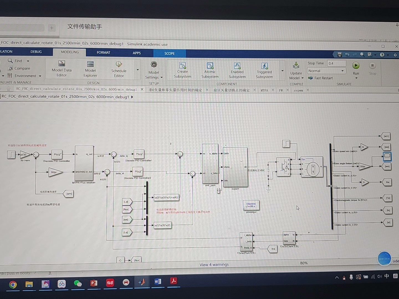The height and width of the screenshot is (299, 399).
Task: Open Word from the taskbar
Action: tap(158, 282)
